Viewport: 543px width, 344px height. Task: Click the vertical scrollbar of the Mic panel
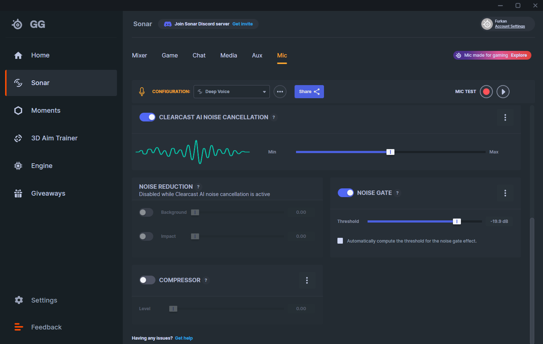[532, 280]
